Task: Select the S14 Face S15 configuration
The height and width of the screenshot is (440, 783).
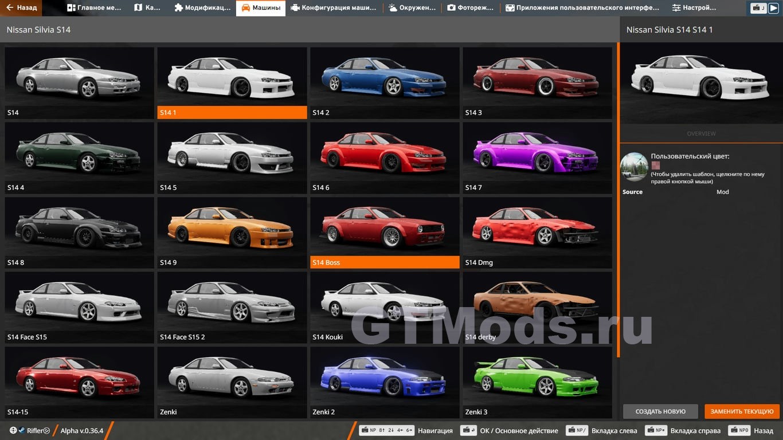Action: click(79, 307)
